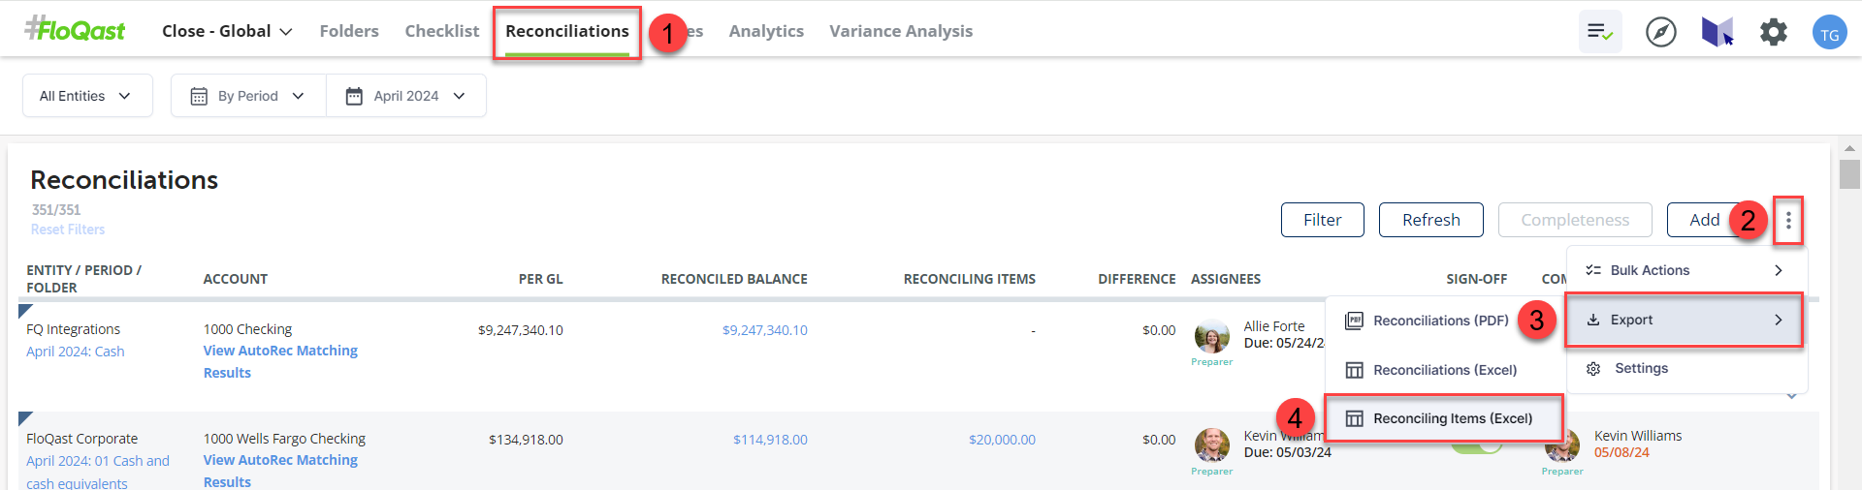
Task: Click the Reconciled Balance column header
Action: click(x=734, y=279)
